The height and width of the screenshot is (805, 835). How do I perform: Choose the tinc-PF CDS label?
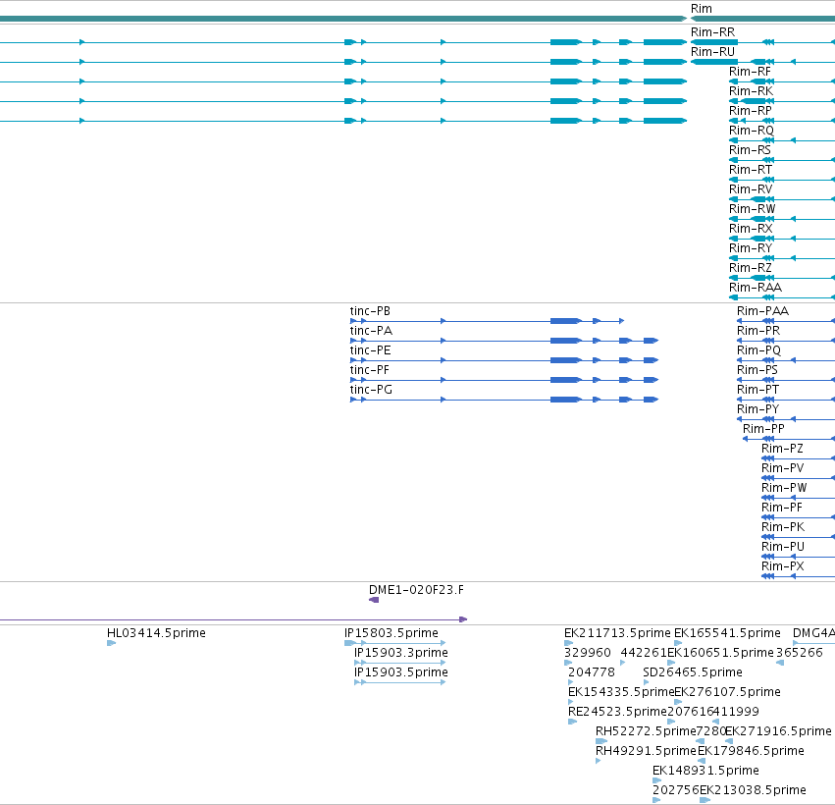click(x=369, y=370)
